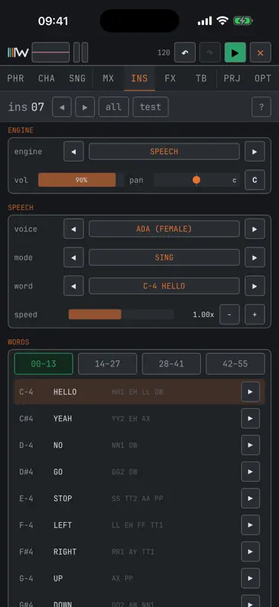Screen dimensions: 279x607
Task: Select previous engine with left arrow
Action: [74, 151]
